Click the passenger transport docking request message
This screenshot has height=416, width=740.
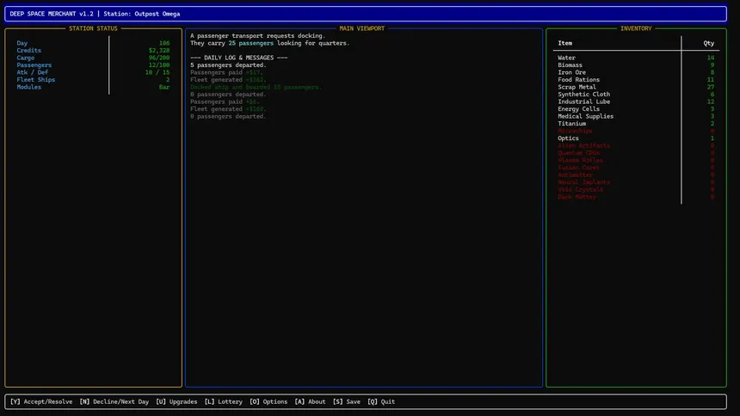pyautogui.click(x=258, y=35)
